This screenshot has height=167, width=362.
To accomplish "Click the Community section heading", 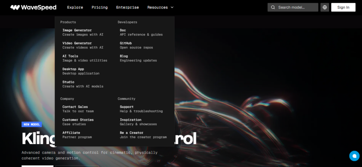I will [127, 99].
